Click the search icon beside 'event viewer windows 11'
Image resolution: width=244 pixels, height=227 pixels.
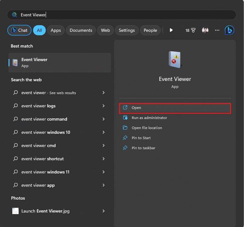click(15, 172)
